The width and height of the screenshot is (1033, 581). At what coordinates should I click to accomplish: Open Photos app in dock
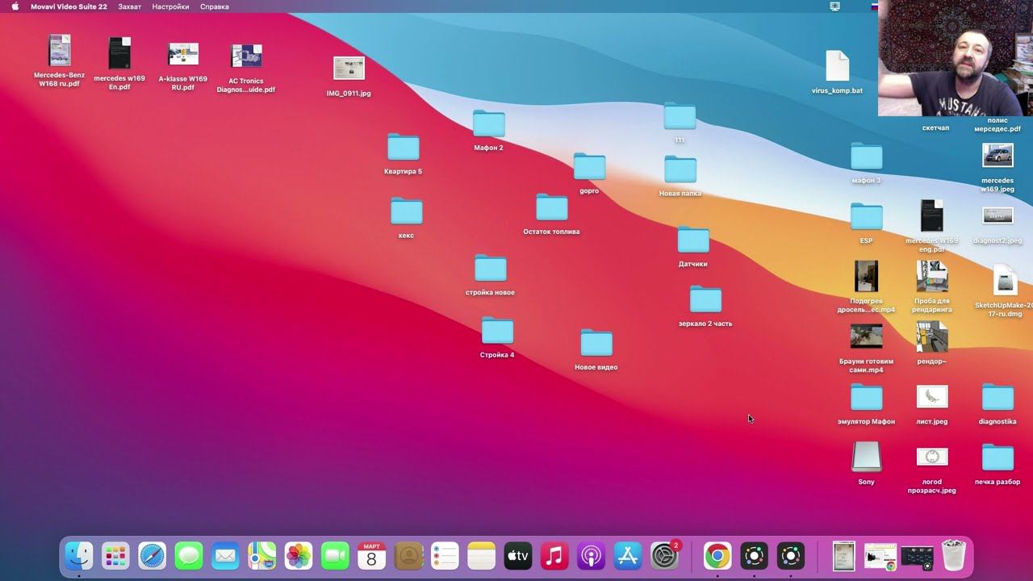(299, 556)
